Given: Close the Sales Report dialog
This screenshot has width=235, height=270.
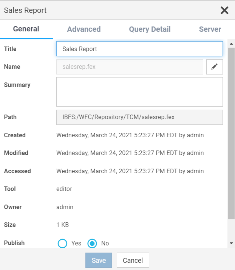Looking at the screenshot, I should point(224,10).
